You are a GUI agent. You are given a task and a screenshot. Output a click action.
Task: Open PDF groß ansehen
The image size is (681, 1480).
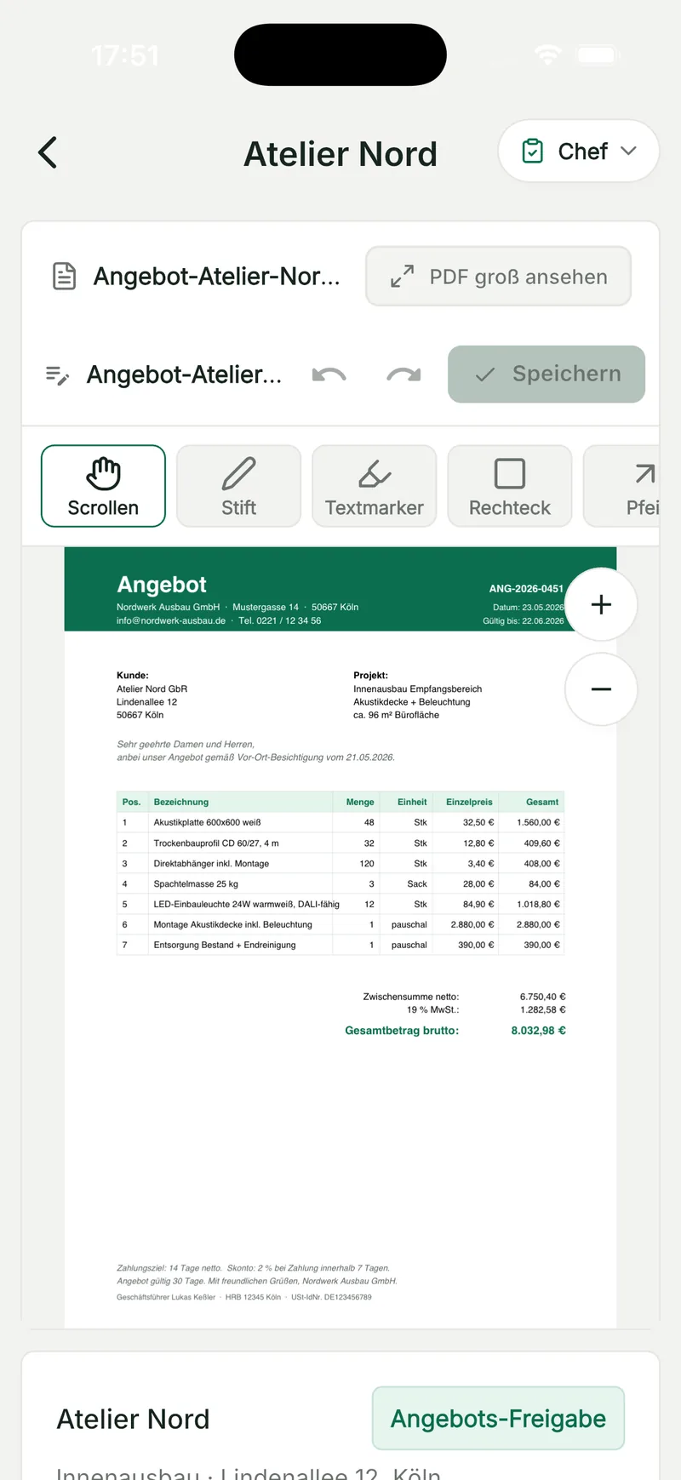pos(498,277)
